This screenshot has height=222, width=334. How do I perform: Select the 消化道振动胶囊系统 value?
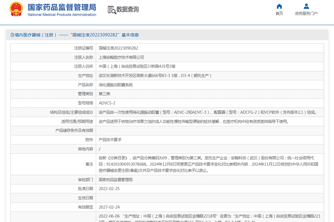pos(116,85)
